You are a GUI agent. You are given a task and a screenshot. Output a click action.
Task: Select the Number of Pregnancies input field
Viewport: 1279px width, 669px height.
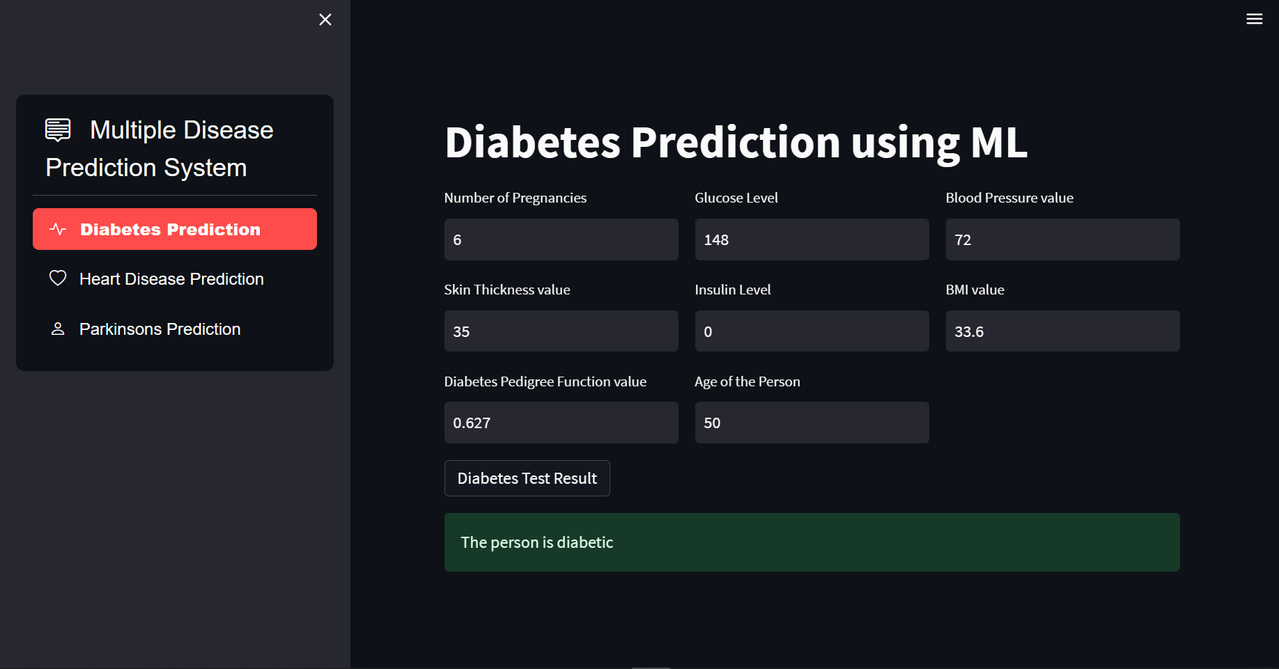coord(561,239)
